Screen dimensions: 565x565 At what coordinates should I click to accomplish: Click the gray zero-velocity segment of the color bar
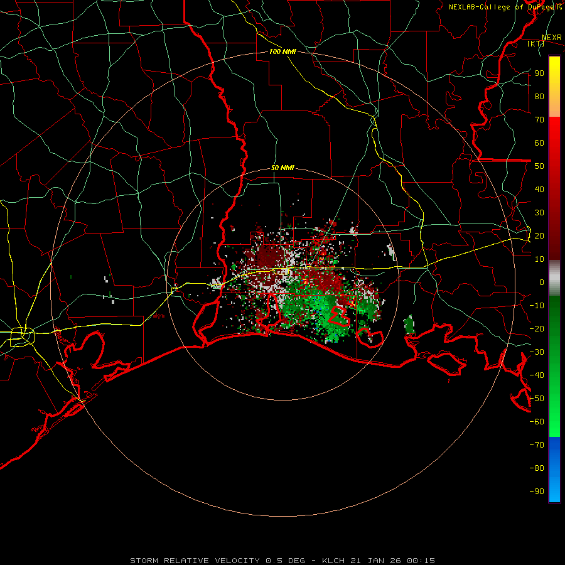coord(554,277)
